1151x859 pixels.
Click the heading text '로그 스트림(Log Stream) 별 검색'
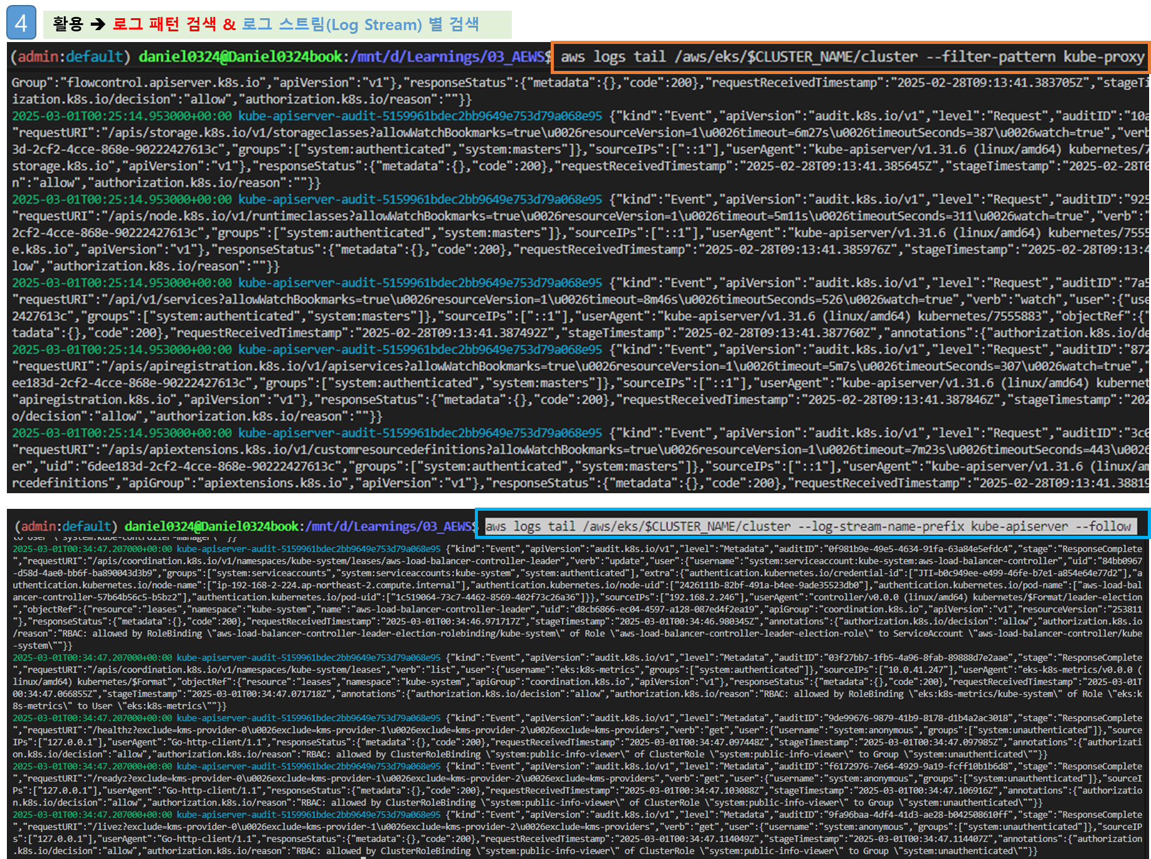[x=361, y=24]
